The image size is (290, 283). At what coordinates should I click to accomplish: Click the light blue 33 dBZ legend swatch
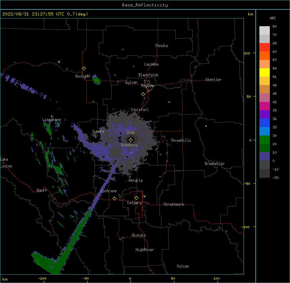tap(264, 131)
